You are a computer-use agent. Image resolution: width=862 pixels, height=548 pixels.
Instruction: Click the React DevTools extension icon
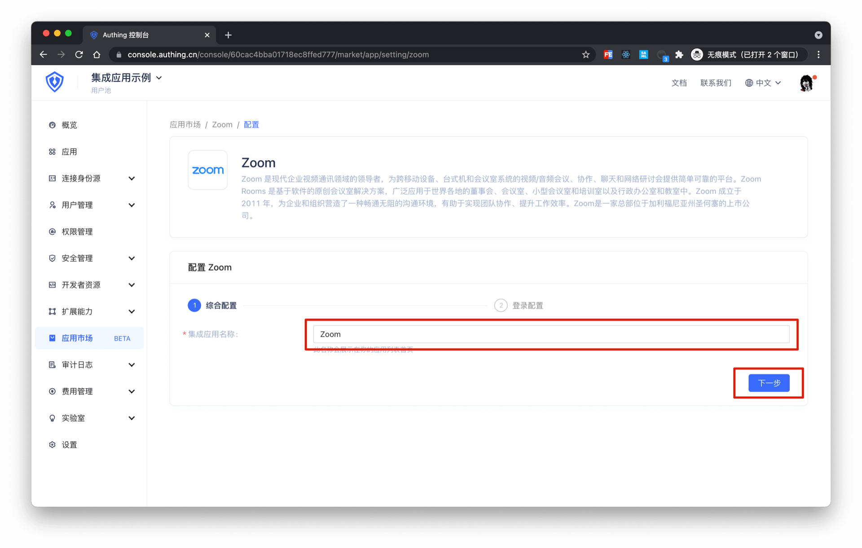pyautogui.click(x=626, y=55)
